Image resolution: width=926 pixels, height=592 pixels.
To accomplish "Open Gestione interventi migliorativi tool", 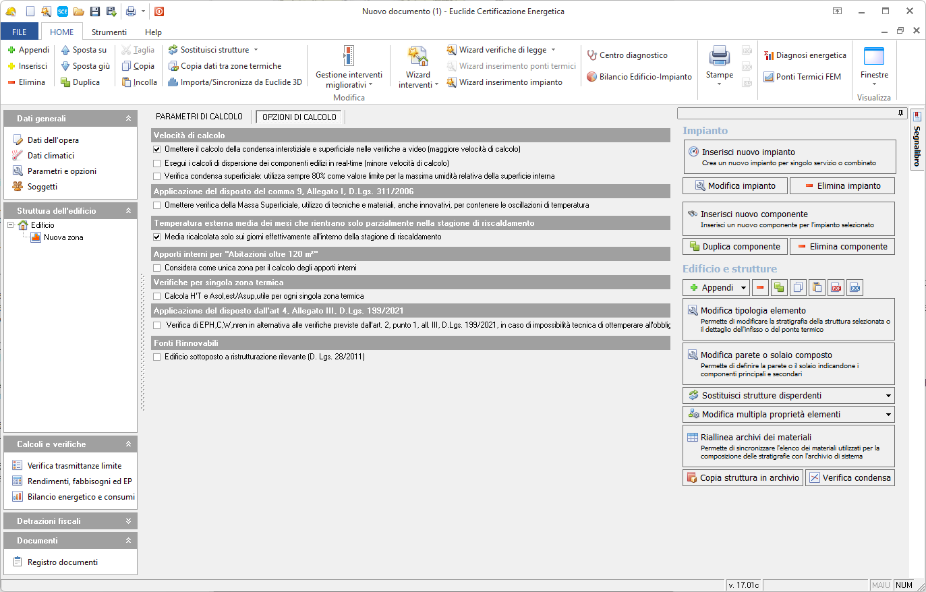I will [x=349, y=57].
